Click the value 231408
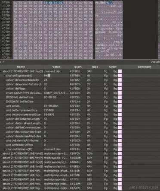Viewport: 160px width, 191px height. tap(49, 110)
